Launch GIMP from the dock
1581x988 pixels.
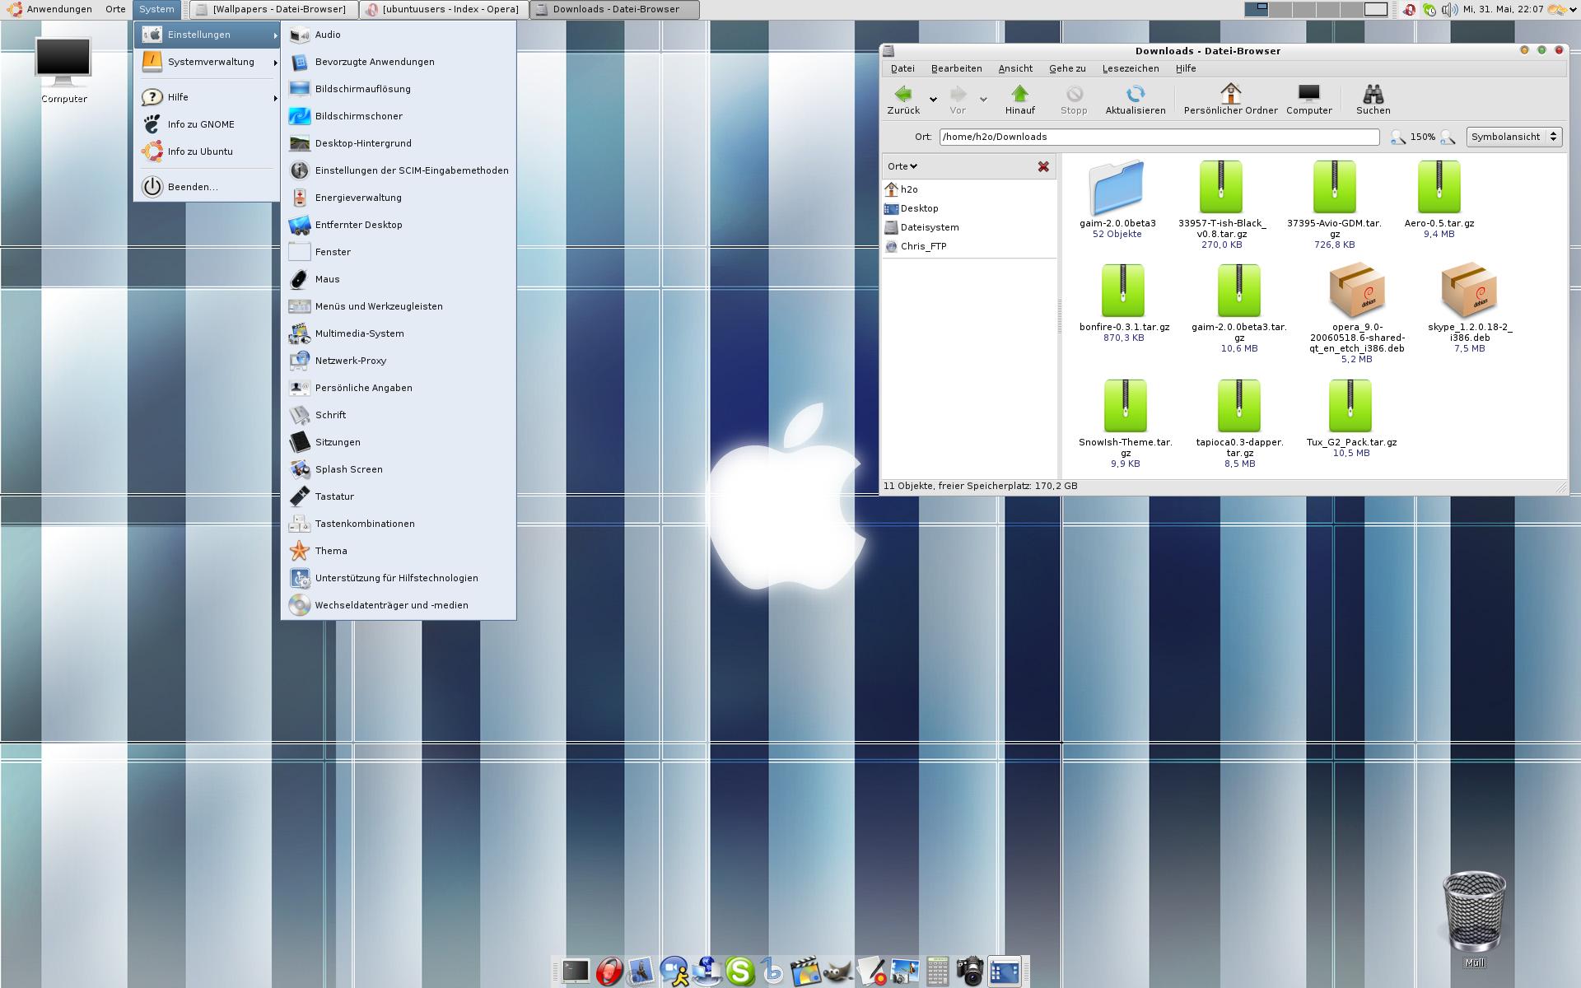tap(838, 972)
